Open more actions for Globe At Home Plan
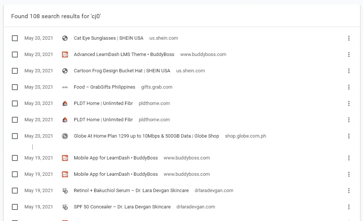Screen dimensions: 363x221 coord(349,136)
